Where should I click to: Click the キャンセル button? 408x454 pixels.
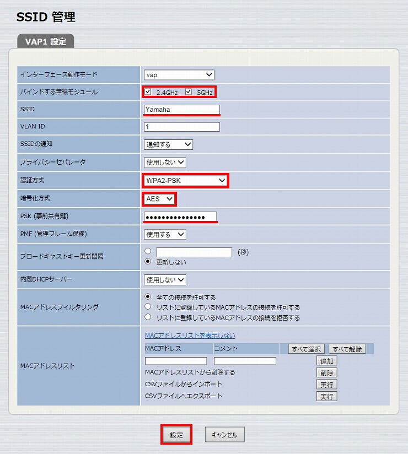pos(224,435)
